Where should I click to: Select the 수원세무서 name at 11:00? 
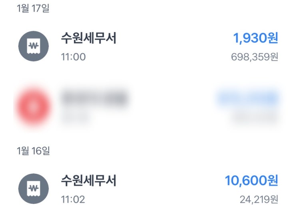tap(88, 39)
